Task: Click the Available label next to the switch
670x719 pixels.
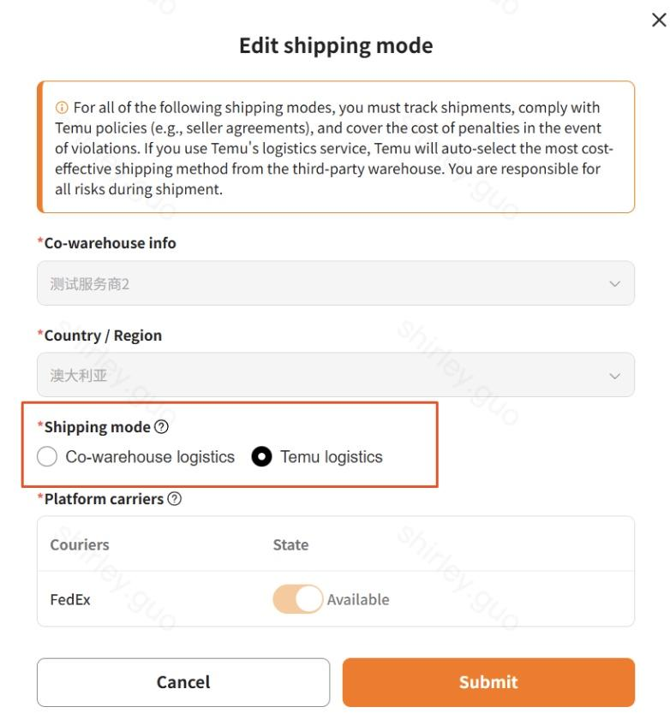Action: click(x=358, y=599)
